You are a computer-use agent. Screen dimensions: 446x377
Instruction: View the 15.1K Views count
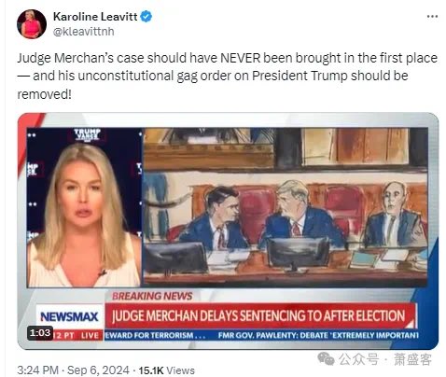point(166,370)
